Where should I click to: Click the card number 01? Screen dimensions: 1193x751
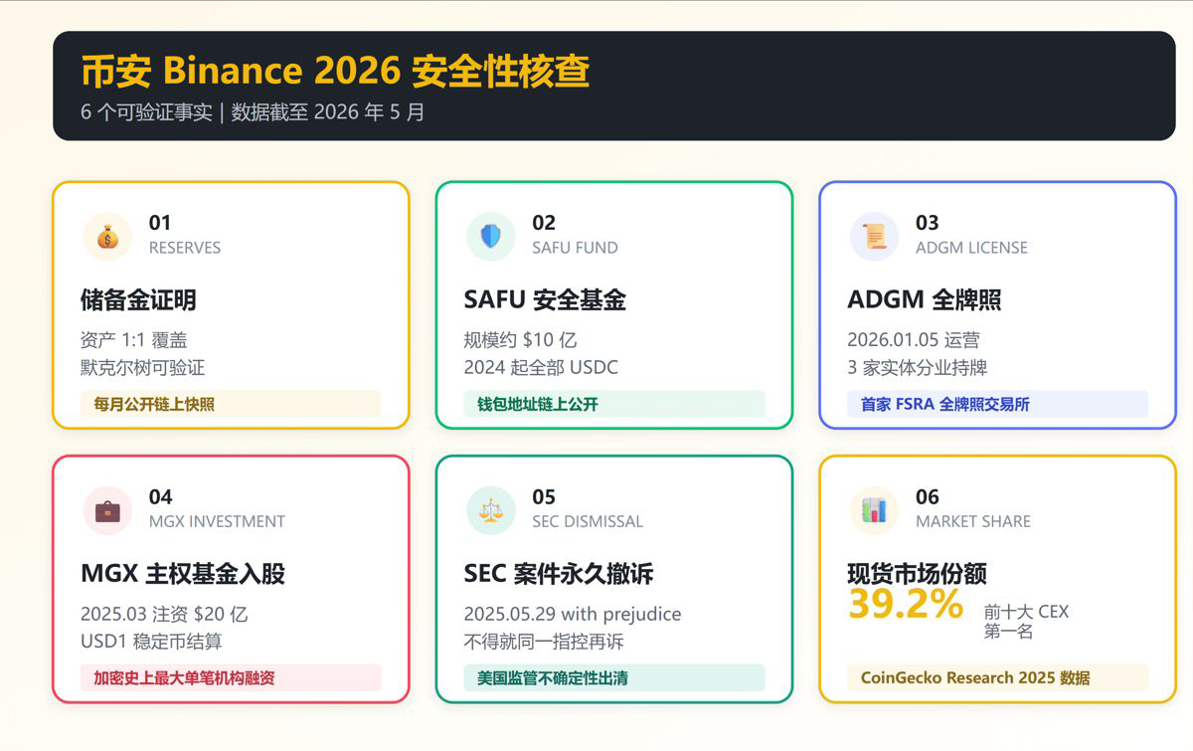click(x=160, y=223)
